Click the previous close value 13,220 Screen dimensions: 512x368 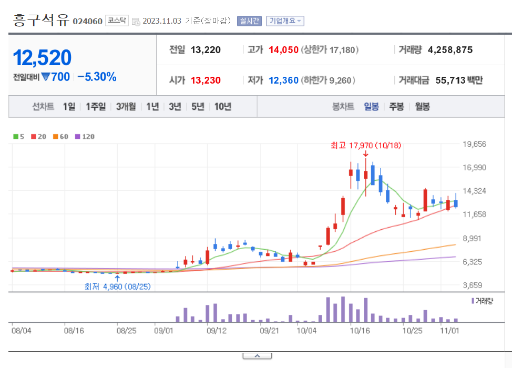tap(206, 50)
